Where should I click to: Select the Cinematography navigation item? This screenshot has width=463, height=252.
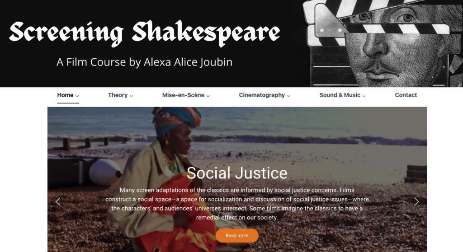click(x=262, y=95)
